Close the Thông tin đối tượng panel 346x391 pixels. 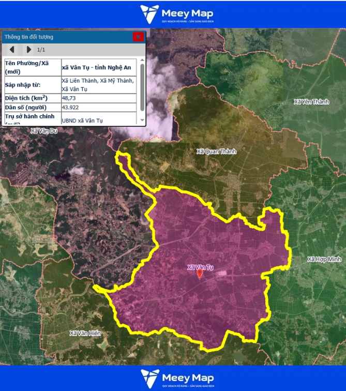coord(138,37)
